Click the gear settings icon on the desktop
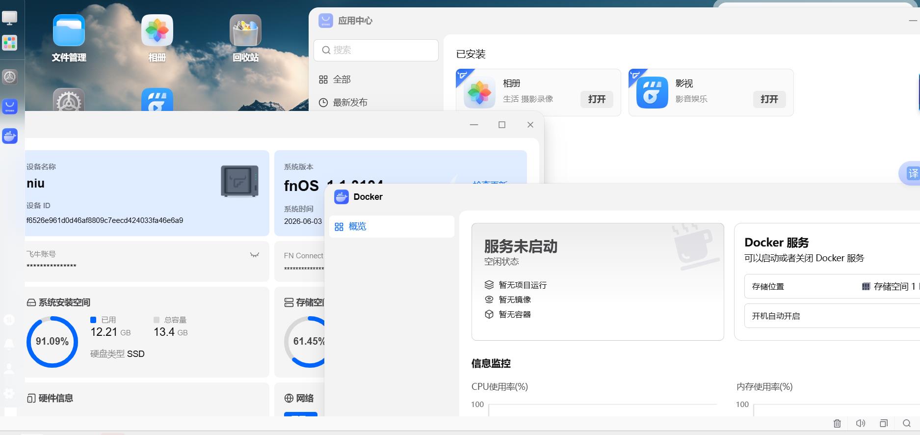Viewport: 920px width, 435px height. point(69,100)
